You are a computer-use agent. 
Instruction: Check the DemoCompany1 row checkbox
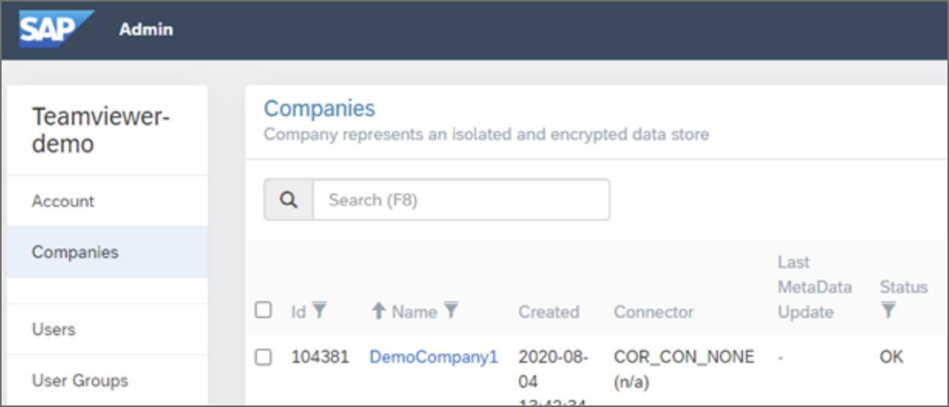pyautogui.click(x=263, y=357)
